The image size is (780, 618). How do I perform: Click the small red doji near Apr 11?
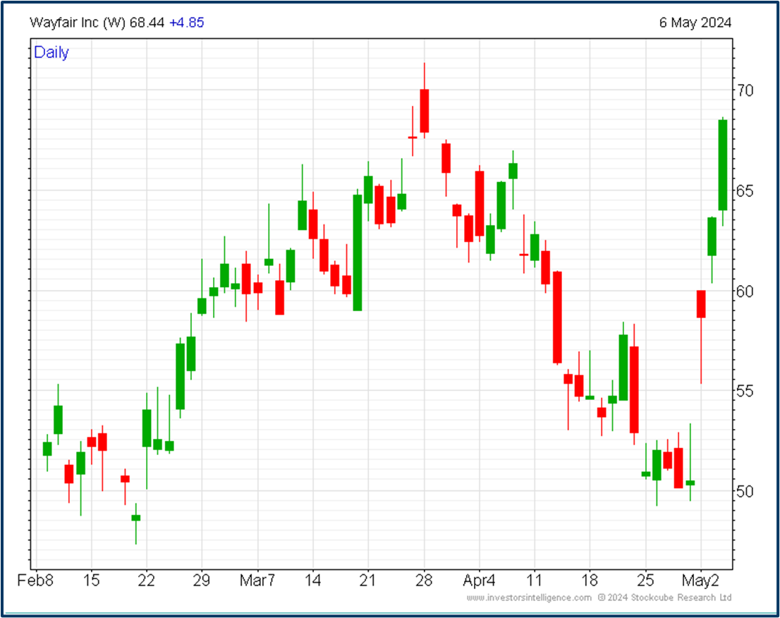coord(523,255)
